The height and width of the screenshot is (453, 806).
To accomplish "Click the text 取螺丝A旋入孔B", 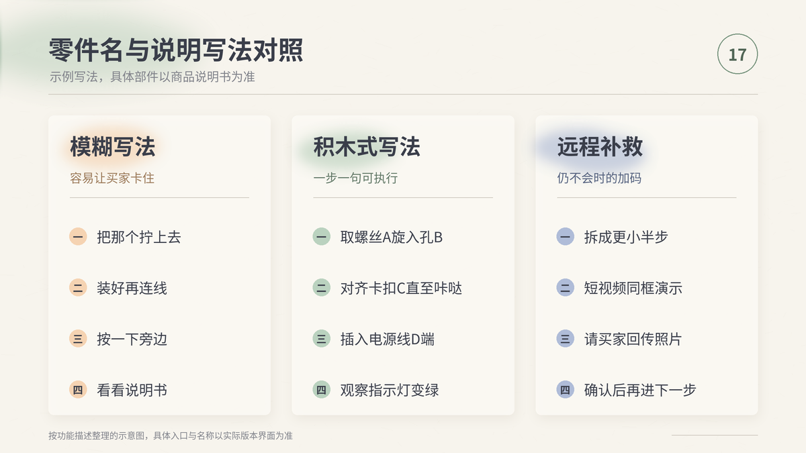I will tap(392, 237).
